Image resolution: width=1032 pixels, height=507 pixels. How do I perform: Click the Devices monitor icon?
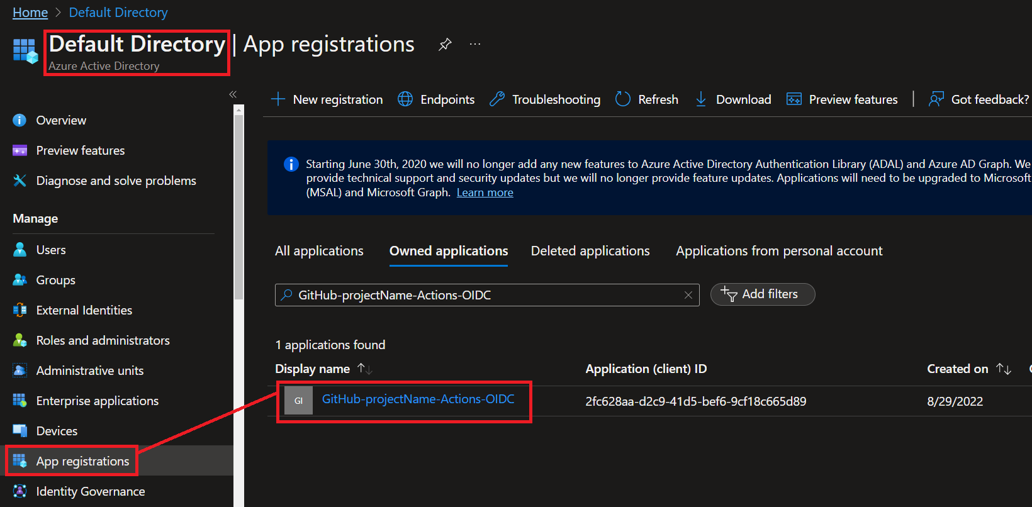point(20,431)
